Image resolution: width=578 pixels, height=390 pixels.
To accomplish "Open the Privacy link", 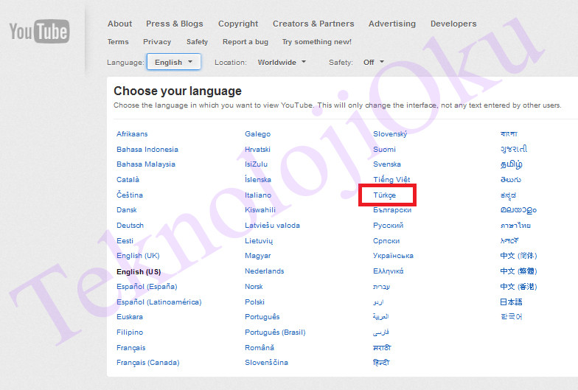I will click(157, 41).
